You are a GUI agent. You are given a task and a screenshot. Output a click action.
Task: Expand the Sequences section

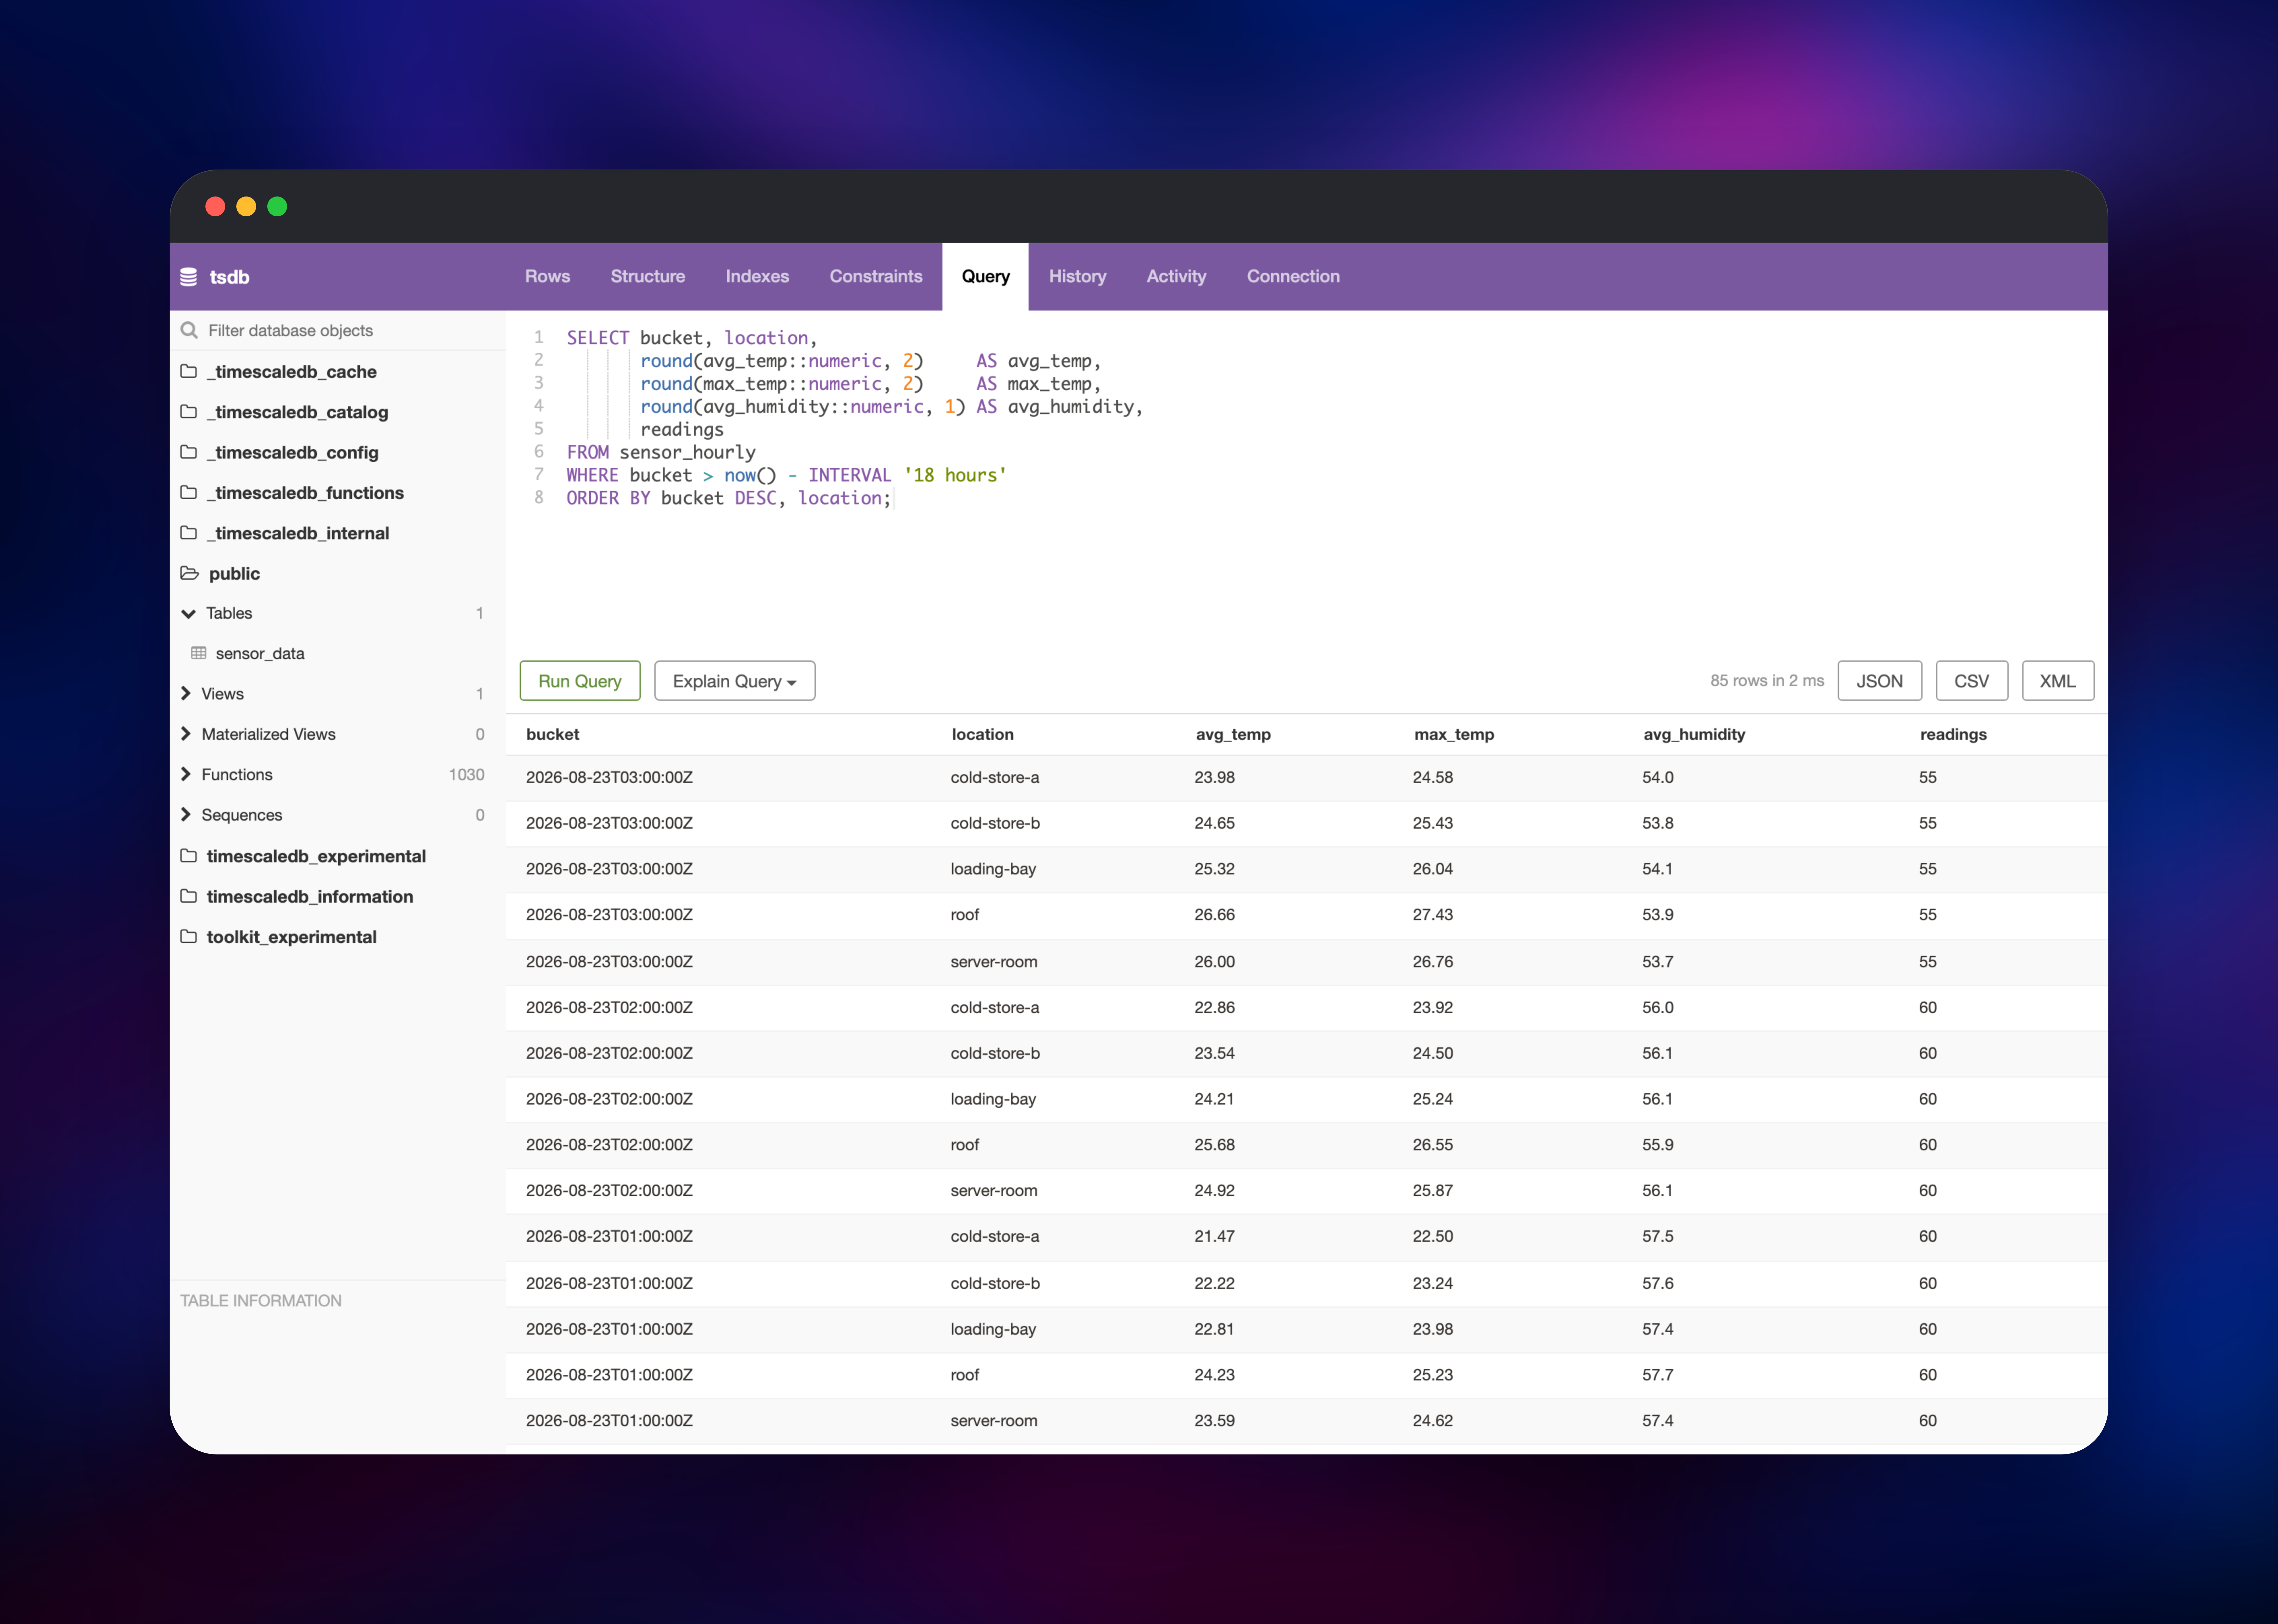click(186, 815)
